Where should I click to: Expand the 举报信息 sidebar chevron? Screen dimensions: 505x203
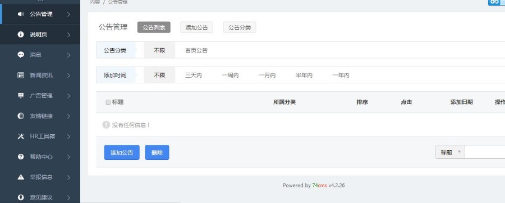pyautogui.click(x=68, y=177)
